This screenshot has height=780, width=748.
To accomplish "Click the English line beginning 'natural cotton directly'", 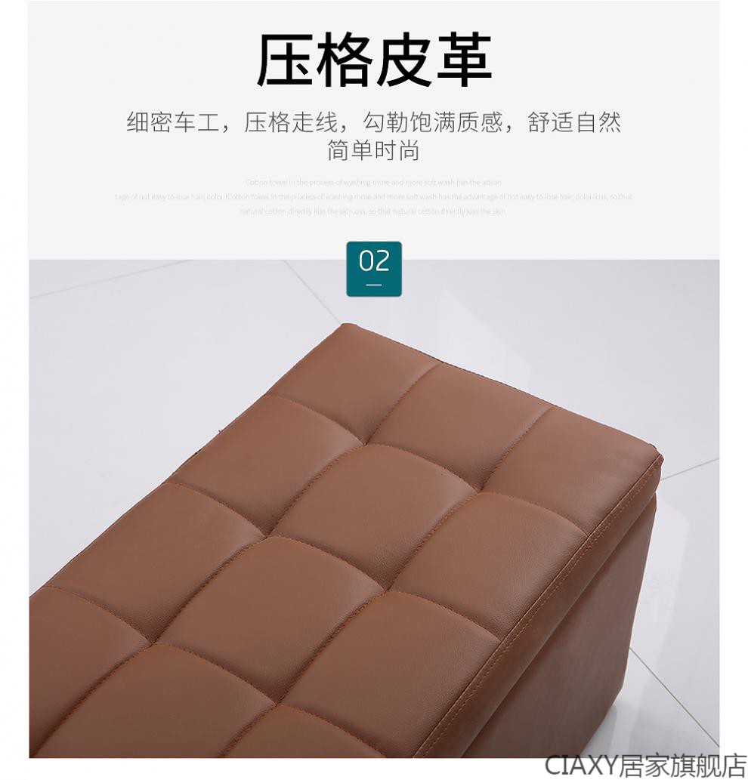I will tap(374, 211).
